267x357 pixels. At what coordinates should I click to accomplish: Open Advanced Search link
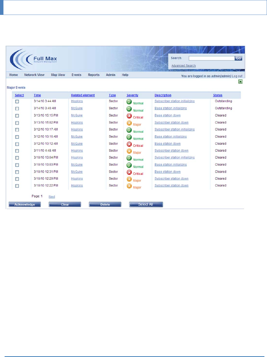184,66
